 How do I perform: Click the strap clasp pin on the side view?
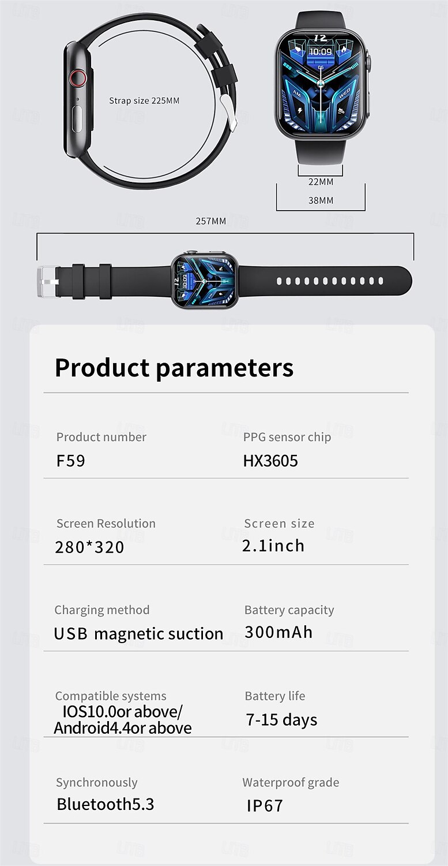229,111
